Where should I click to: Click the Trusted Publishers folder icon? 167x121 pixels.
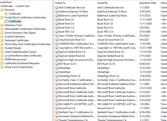coord(2,37)
